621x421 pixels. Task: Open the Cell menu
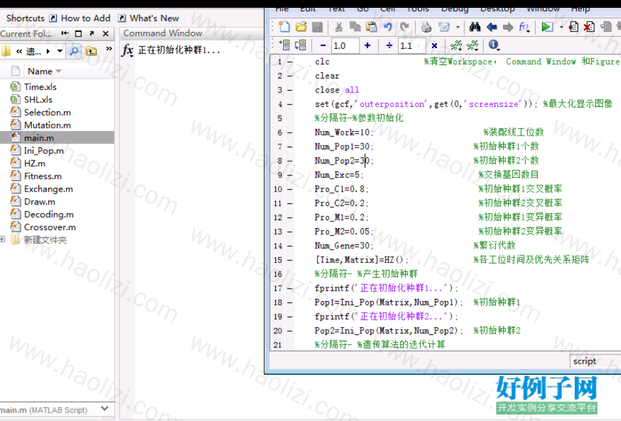(387, 9)
